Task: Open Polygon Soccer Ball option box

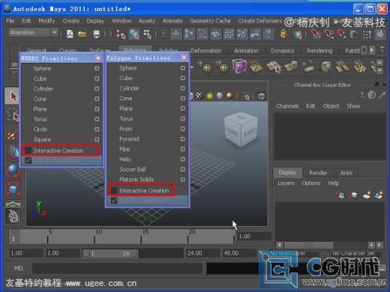Action: pos(183,169)
